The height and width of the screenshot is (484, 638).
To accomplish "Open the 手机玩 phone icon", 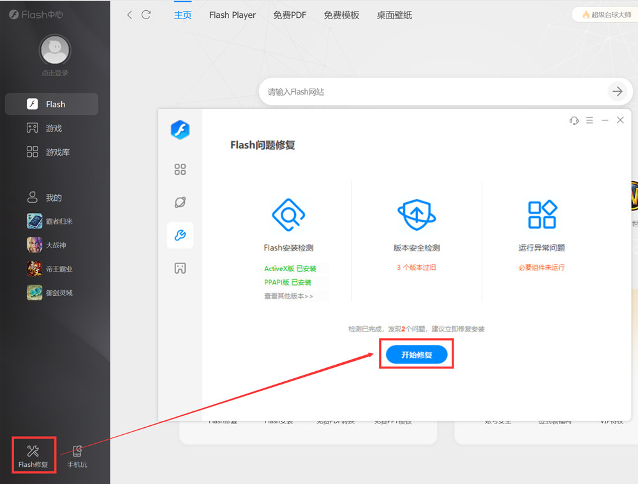I will pyautogui.click(x=77, y=451).
